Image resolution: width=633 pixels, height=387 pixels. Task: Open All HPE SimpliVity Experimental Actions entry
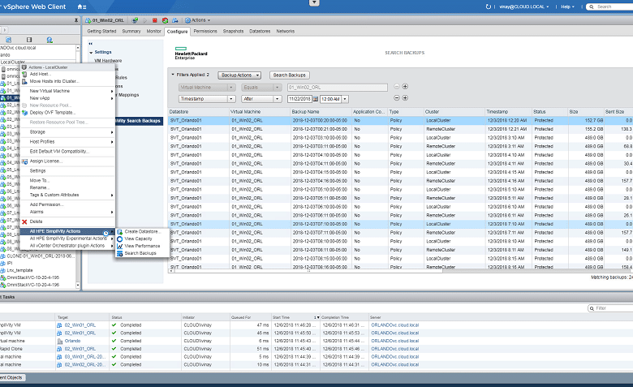coord(68,239)
